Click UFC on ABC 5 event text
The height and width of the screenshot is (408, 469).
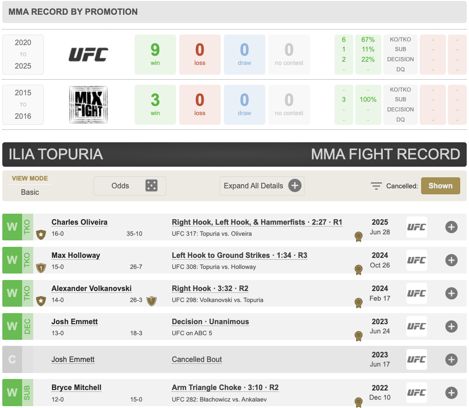192,333
